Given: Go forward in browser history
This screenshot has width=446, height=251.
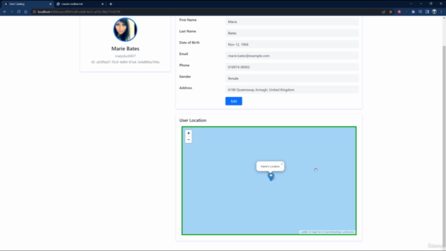Looking at the screenshot, I should pyautogui.click(x=12, y=12).
